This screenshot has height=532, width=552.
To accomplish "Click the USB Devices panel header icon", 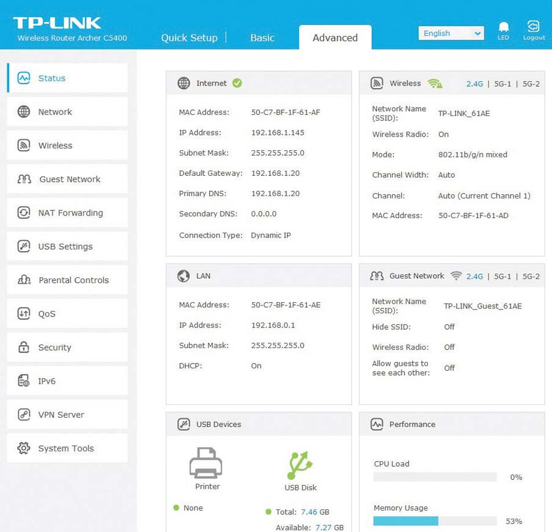I will [184, 425].
